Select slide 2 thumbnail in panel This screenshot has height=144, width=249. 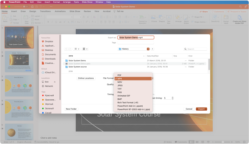click(x=19, y=62)
